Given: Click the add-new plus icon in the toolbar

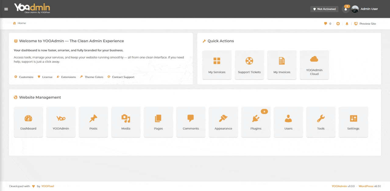Looking at the screenshot, I should pyautogui.click(x=338, y=24).
